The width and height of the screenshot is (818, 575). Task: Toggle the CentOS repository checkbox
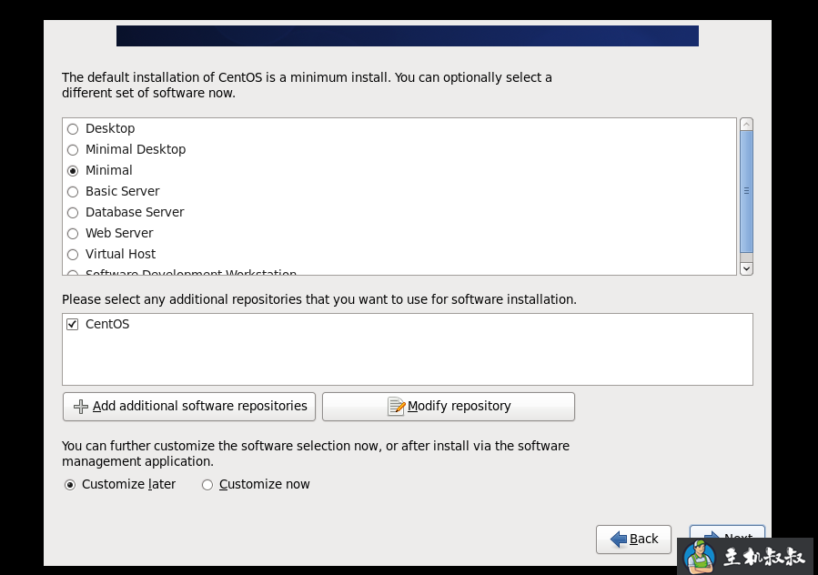pos(73,324)
